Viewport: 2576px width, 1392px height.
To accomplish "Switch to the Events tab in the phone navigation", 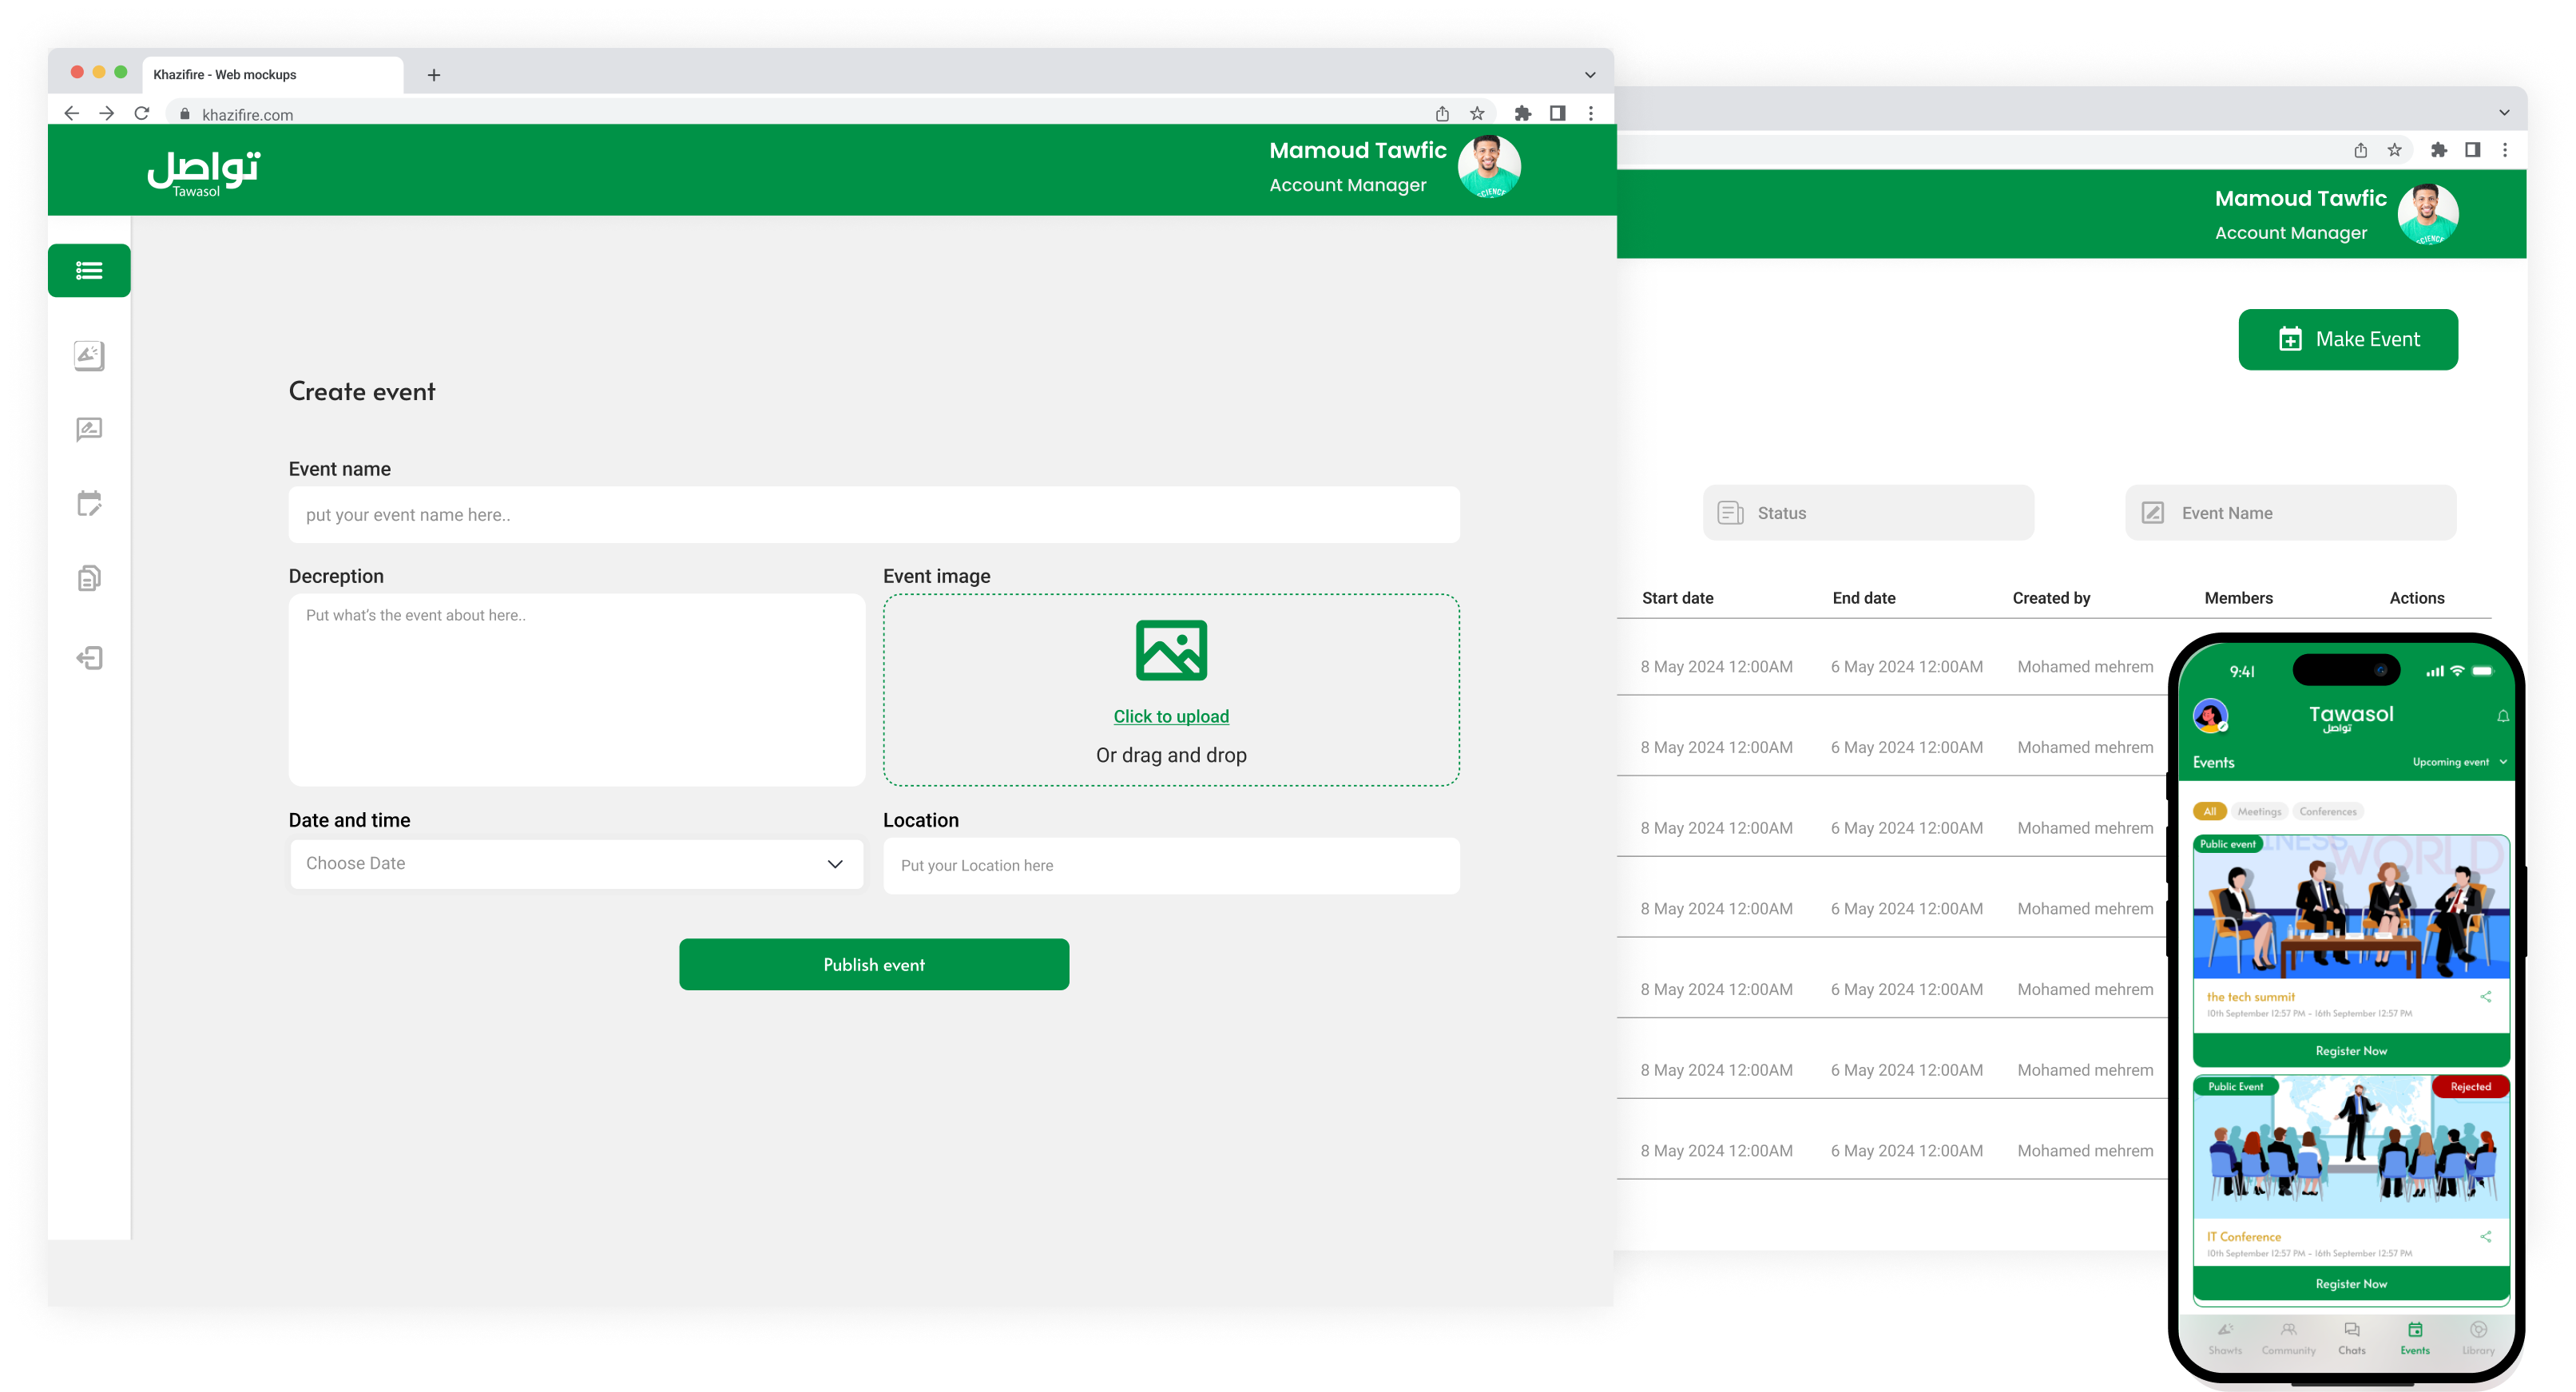I will pos(2415,1338).
